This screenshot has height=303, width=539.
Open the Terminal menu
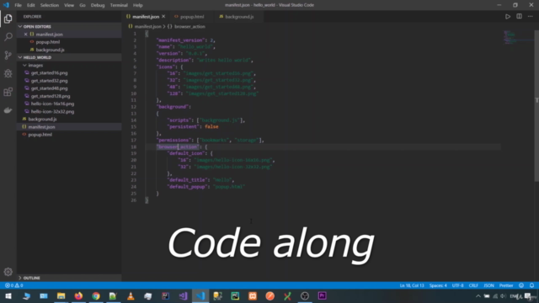(x=119, y=5)
